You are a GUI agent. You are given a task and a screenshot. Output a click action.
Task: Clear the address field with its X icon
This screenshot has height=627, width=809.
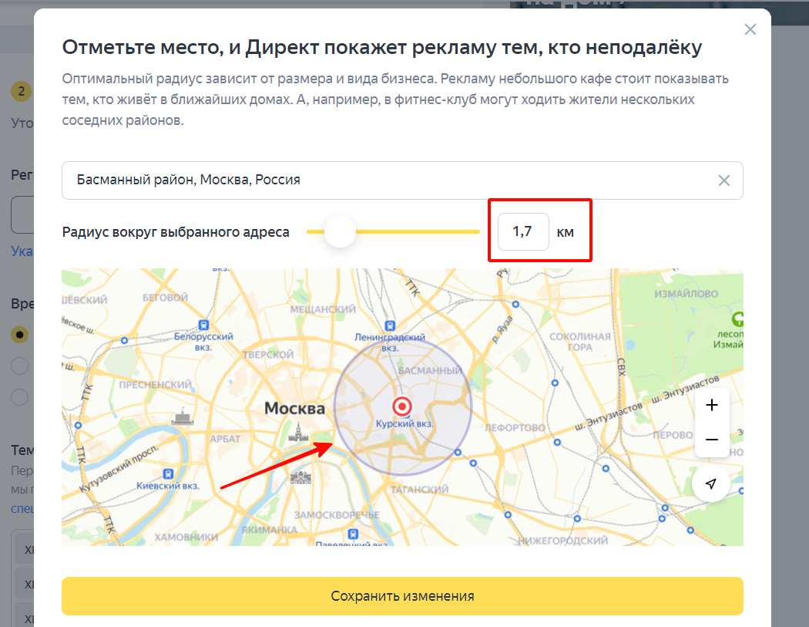pos(724,180)
